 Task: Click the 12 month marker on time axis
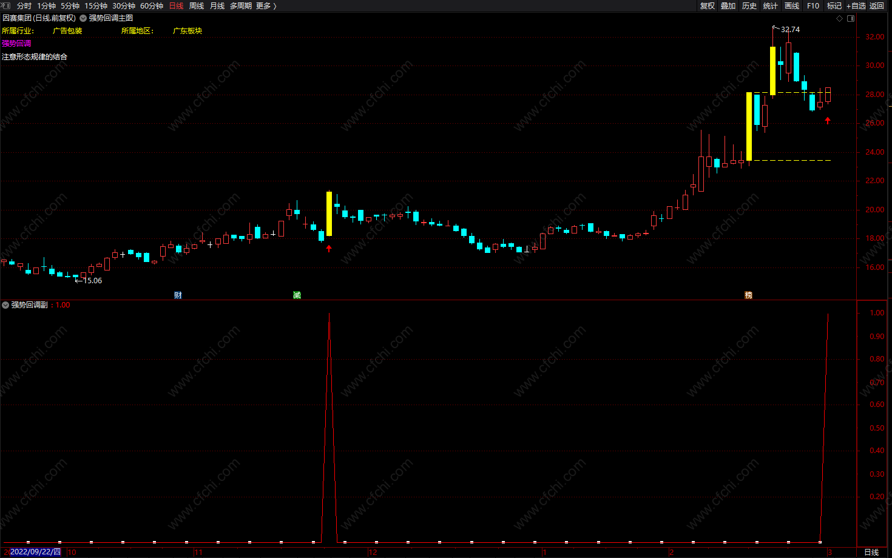pos(373,553)
